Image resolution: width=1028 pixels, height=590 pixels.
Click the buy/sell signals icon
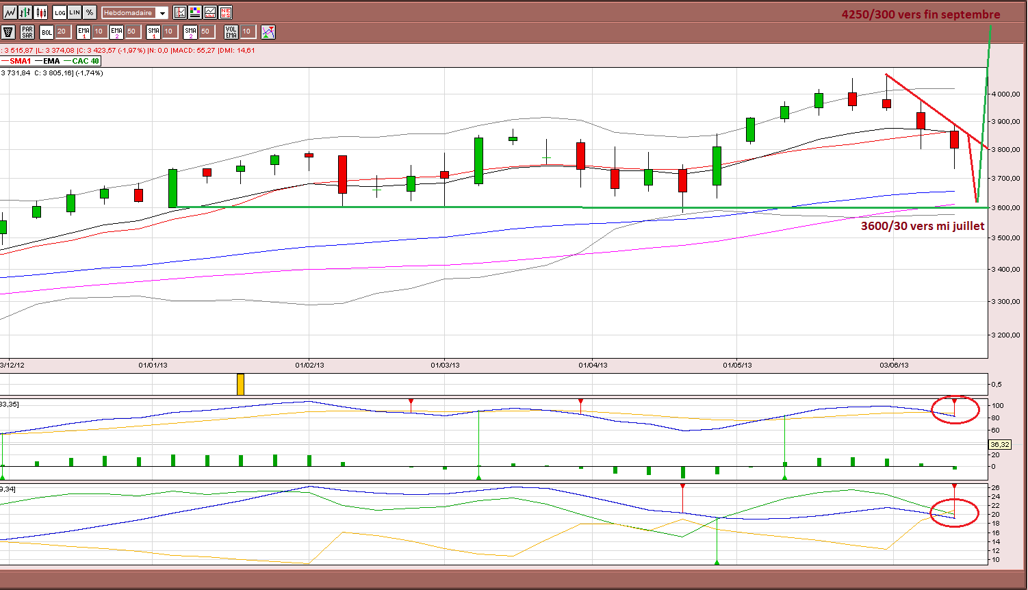coord(268,31)
